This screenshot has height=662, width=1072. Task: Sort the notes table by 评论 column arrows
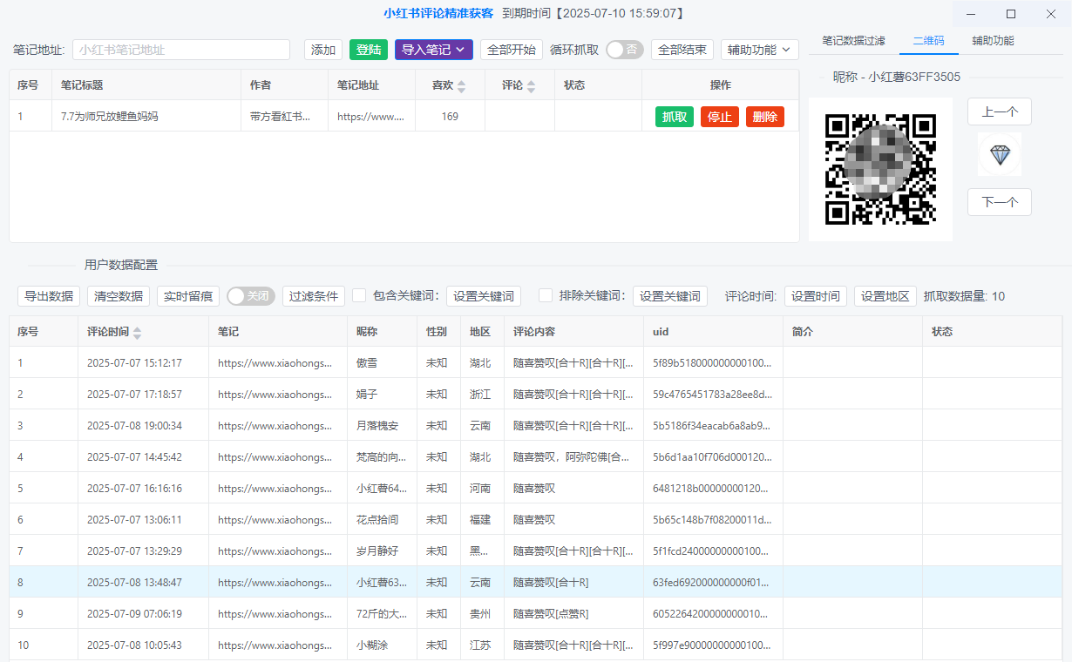pos(532,86)
